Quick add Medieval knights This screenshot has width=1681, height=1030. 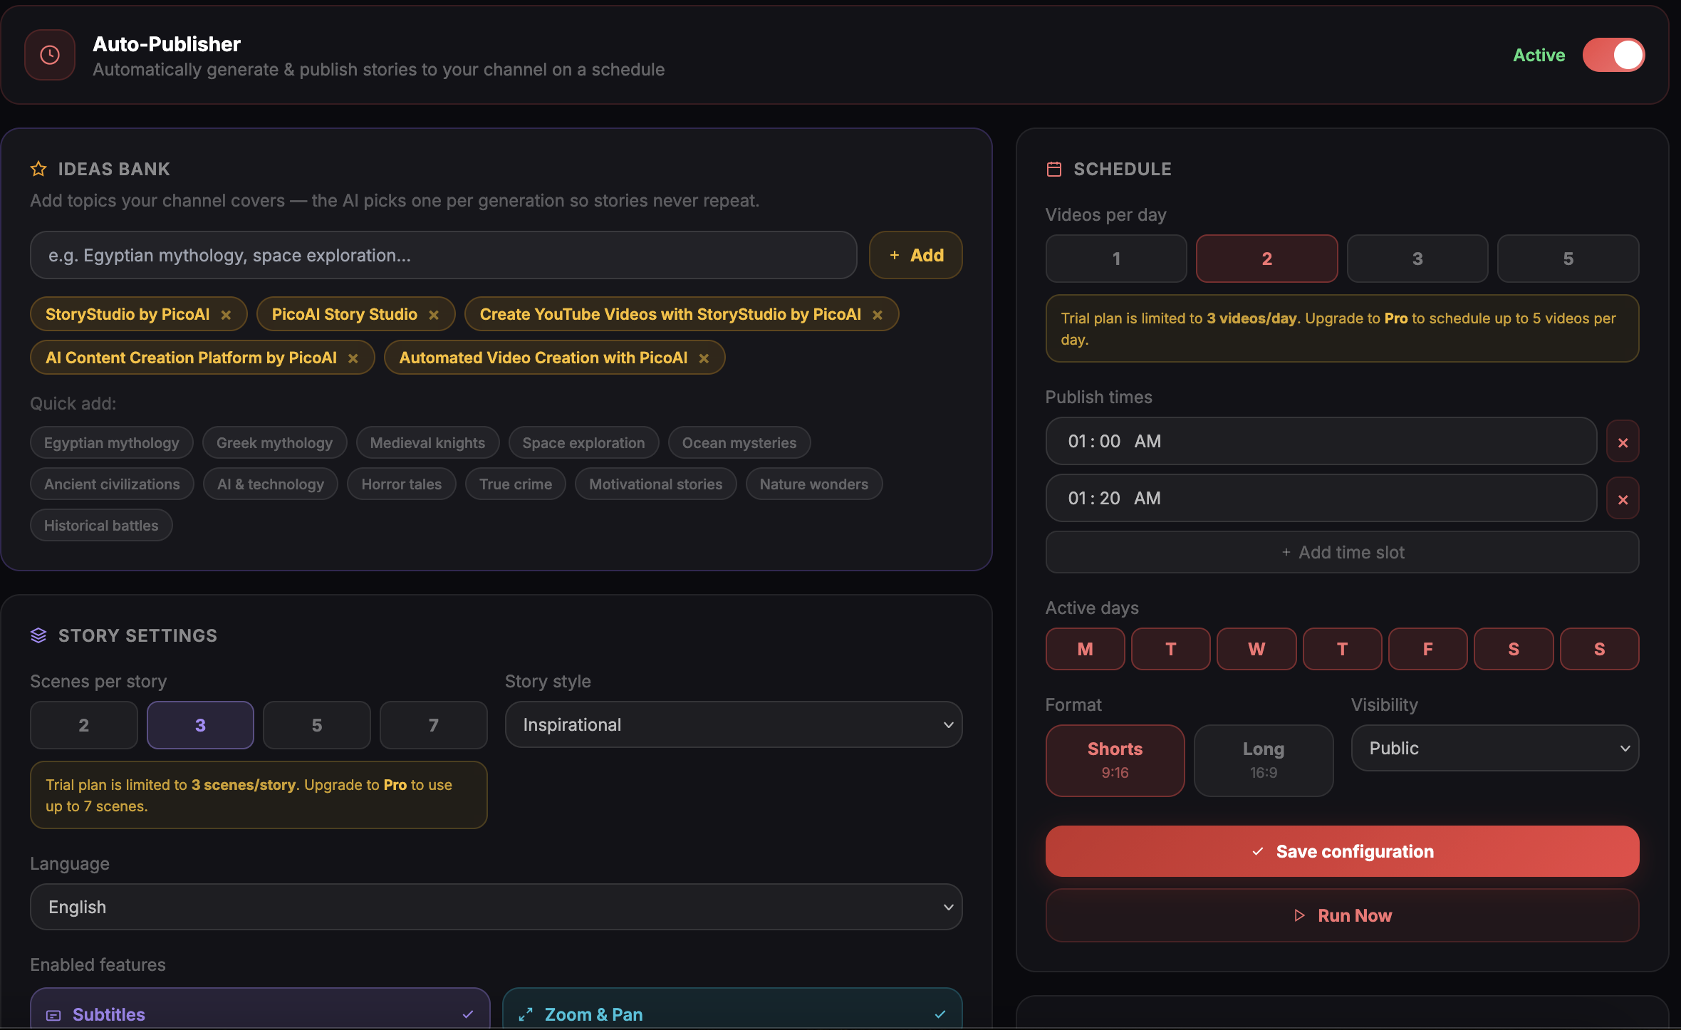click(427, 443)
